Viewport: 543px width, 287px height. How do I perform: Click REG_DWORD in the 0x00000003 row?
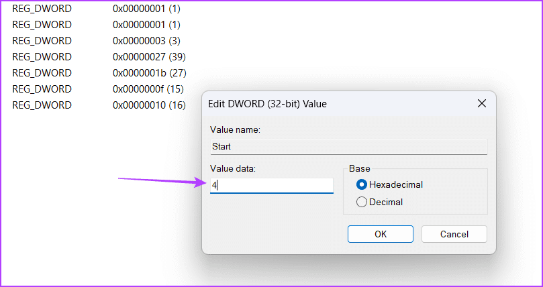[42, 41]
